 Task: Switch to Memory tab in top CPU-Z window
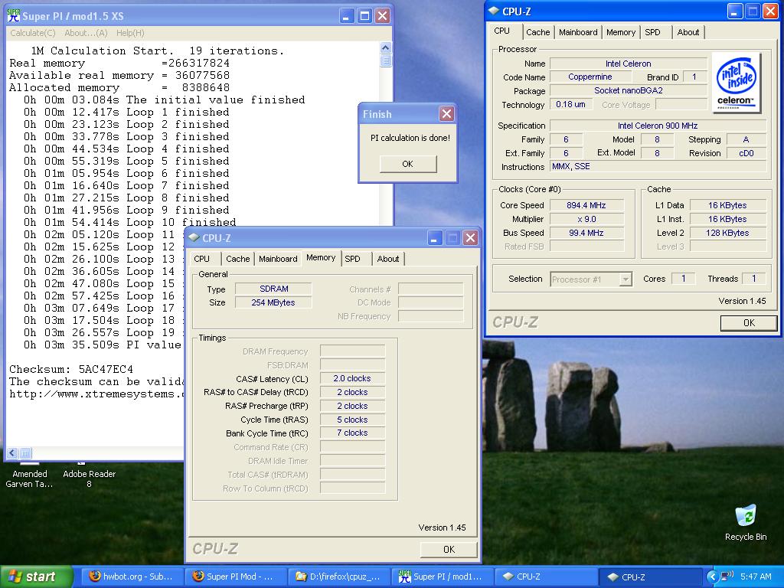tap(620, 32)
